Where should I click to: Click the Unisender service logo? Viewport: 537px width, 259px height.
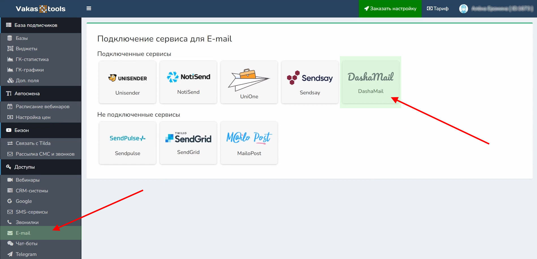pos(128,78)
